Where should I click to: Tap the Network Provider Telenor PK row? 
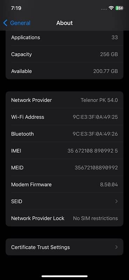coord(64,100)
